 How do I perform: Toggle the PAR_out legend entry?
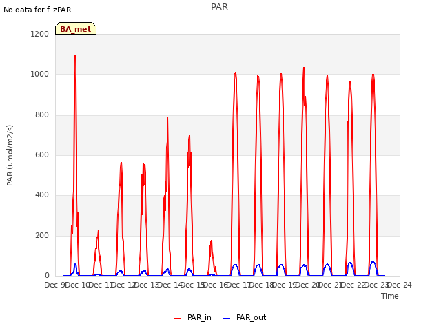pos(244,317)
